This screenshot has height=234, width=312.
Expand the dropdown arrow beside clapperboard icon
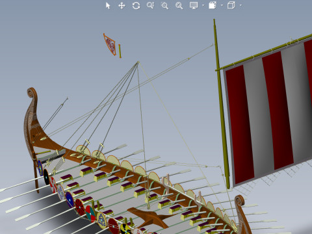coord(222,5)
